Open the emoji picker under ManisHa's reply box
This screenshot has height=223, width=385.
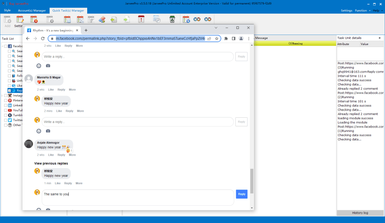coord(39,131)
